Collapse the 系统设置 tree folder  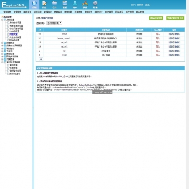point(2,20)
